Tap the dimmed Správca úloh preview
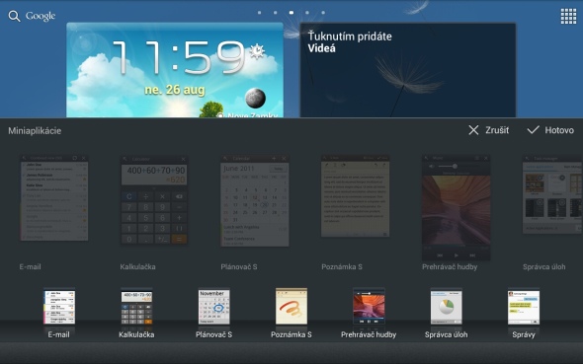This screenshot has width=583, height=364. point(552,194)
